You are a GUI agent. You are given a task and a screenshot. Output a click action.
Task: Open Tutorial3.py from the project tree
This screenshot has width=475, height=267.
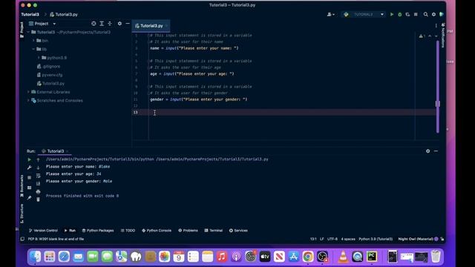pyautogui.click(x=50, y=83)
